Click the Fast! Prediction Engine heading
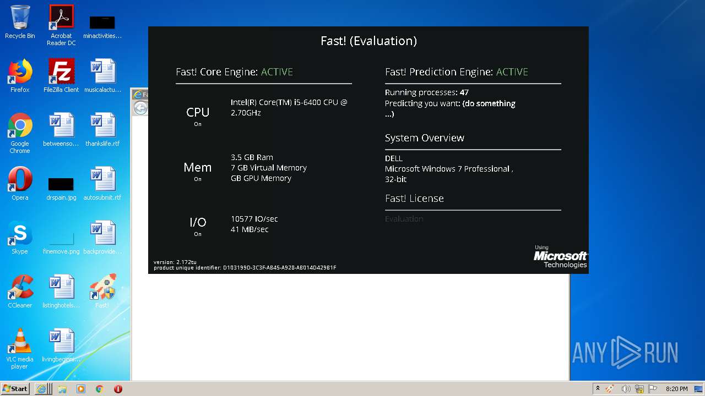This screenshot has width=705, height=396. point(457,72)
